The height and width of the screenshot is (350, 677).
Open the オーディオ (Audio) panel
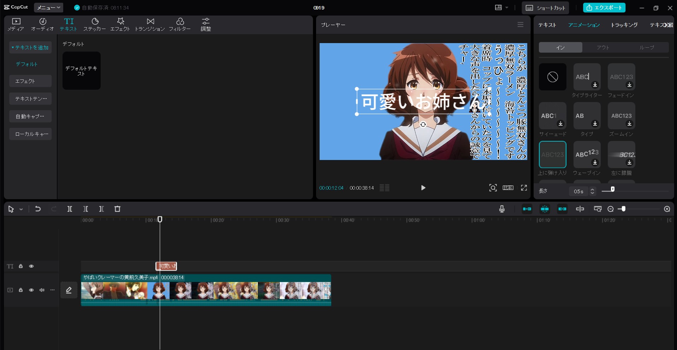[x=42, y=24]
